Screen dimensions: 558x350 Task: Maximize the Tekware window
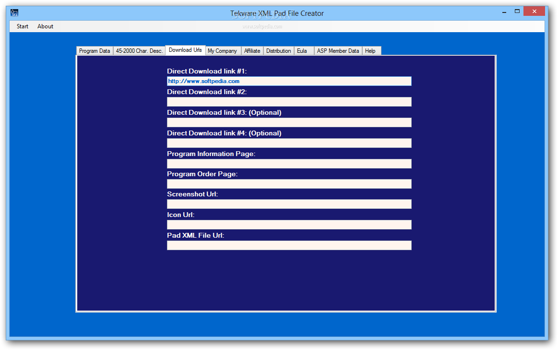coord(517,12)
